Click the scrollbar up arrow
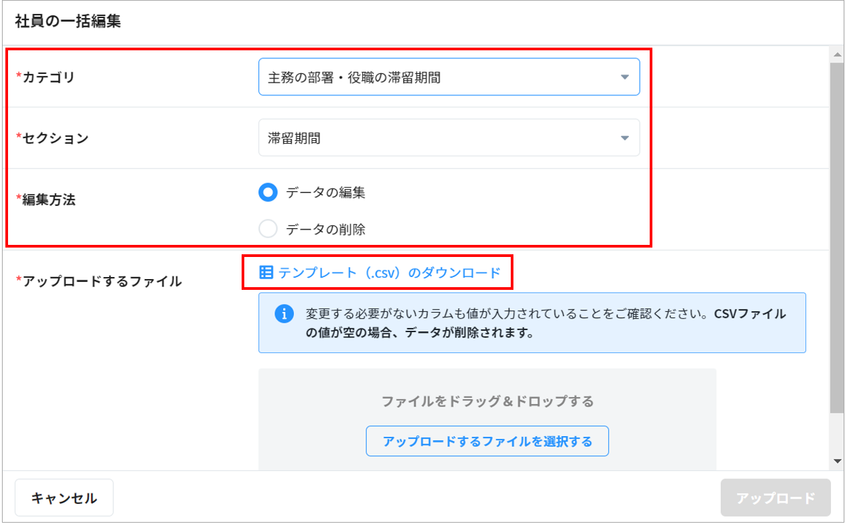 (837, 54)
